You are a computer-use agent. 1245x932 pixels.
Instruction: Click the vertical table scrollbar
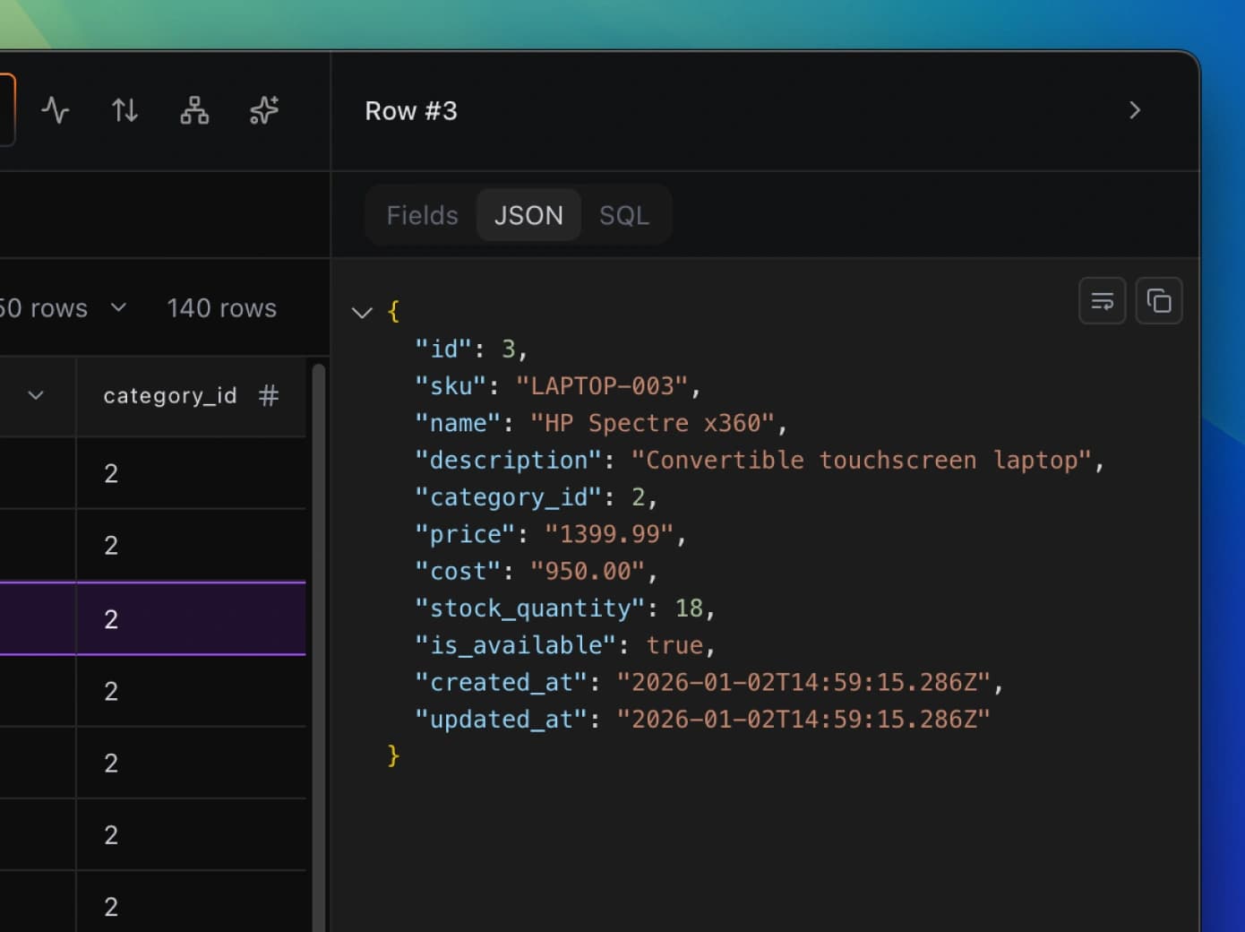[x=318, y=645]
